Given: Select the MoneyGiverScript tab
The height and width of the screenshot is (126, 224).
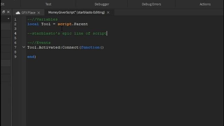Looking at the screenshot, I should pos(77,13).
